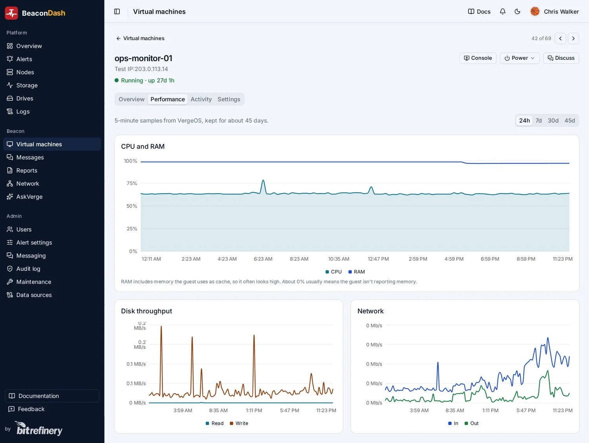Open Nodes in sidebar
The height and width of the screenshot is (443, 589).
[52, 72]
